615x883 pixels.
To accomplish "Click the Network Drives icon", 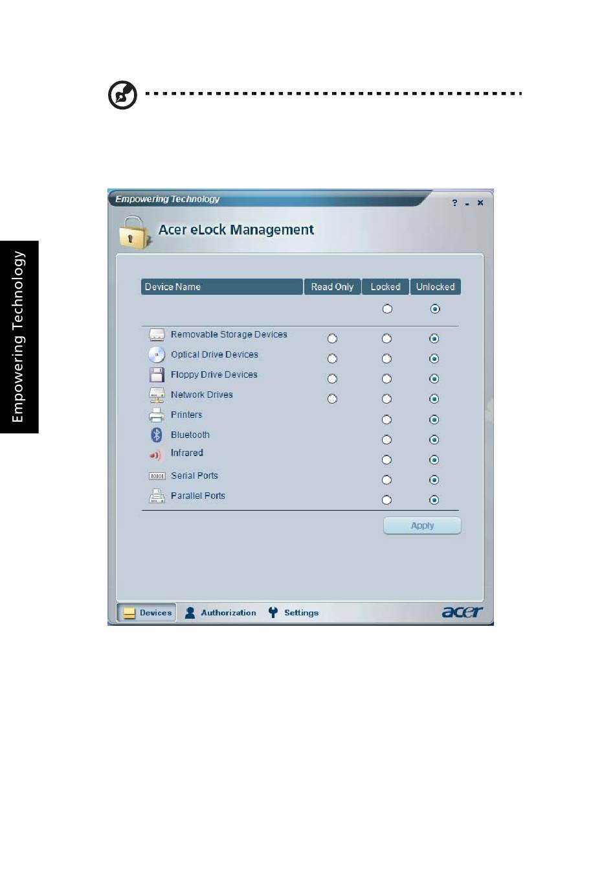I will (x=157, y=395).
